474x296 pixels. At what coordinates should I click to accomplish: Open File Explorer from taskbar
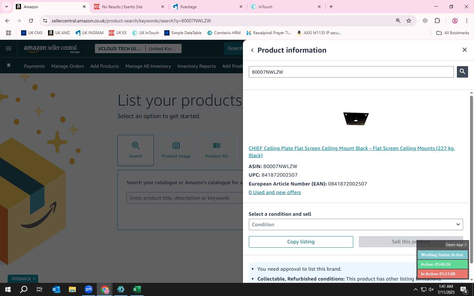[x=72, y=289]
